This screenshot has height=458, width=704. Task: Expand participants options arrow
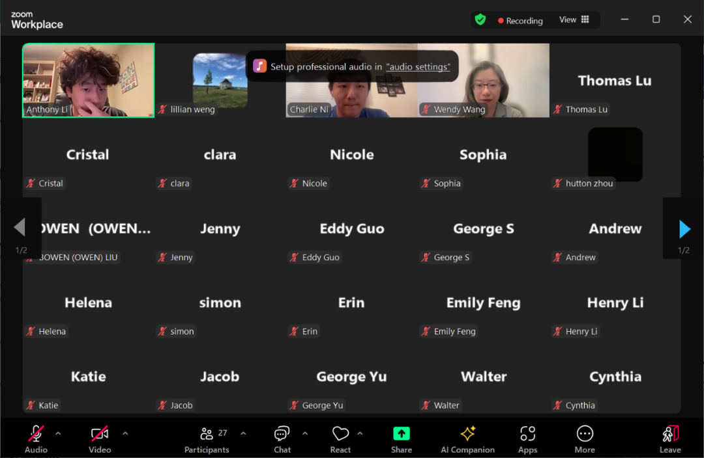[x=243, y=433]
